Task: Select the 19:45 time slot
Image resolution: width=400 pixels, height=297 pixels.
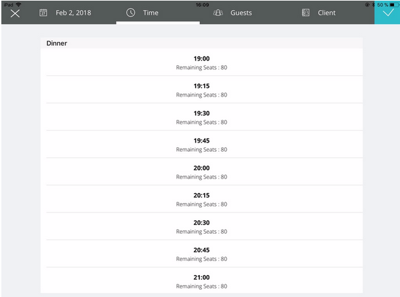Action: click(x=201, y=145)
